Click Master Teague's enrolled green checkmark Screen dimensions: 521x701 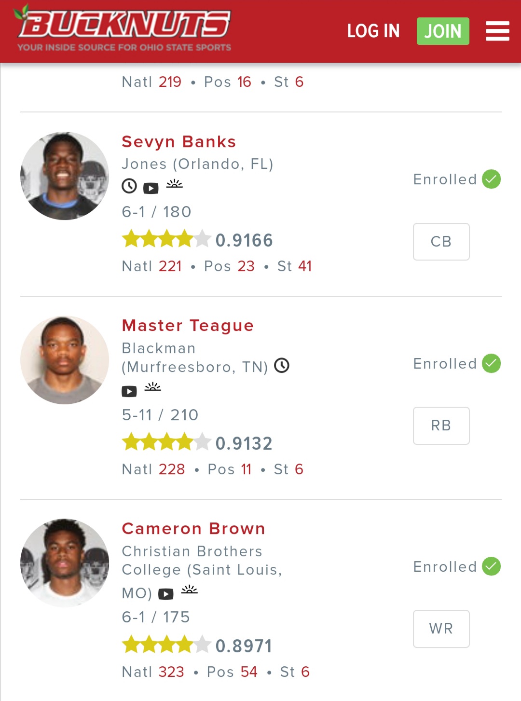492,363
